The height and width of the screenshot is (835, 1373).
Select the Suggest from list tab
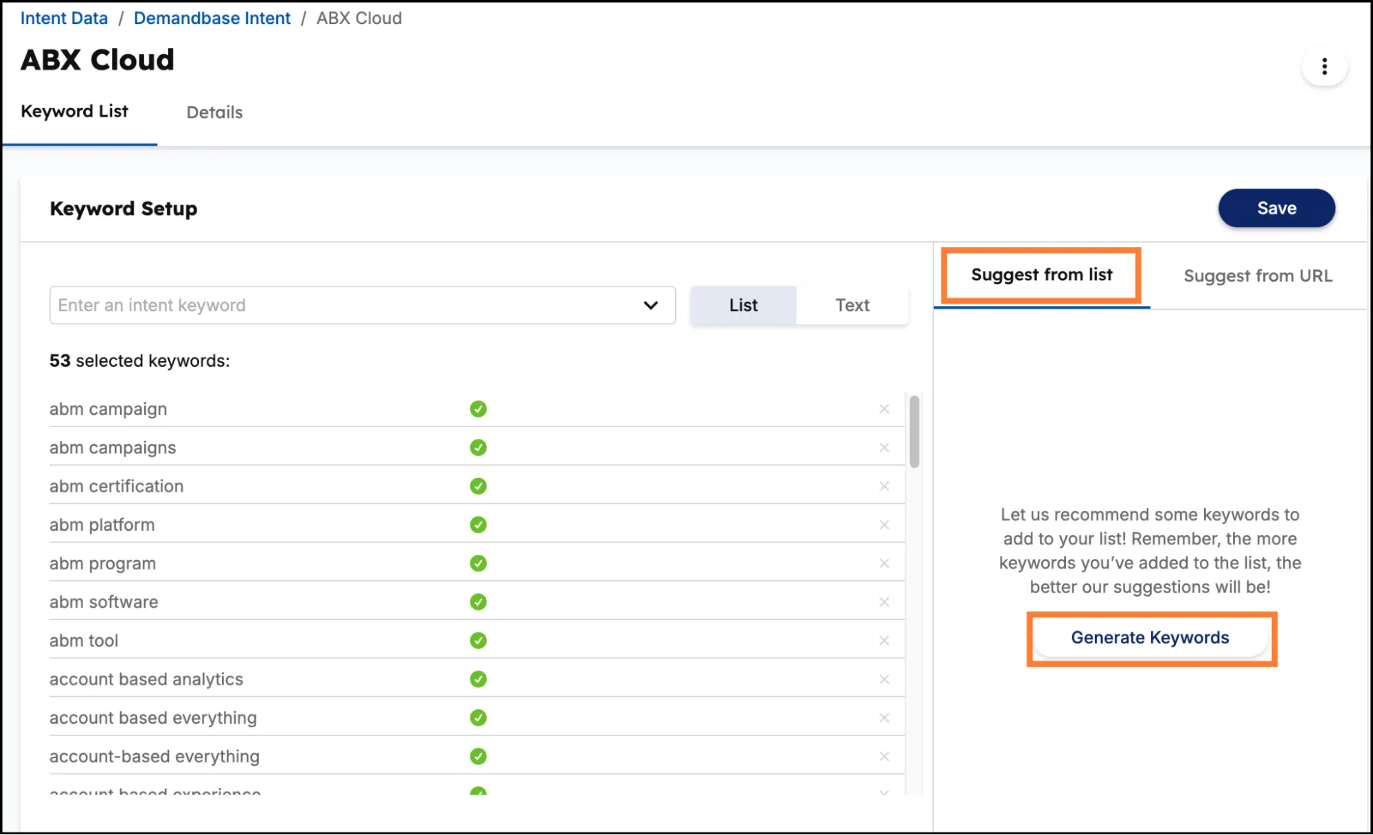tap(1041, 275)
